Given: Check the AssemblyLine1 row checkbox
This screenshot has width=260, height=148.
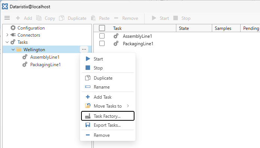Looking at the screenshot, I should click(102, 36).
